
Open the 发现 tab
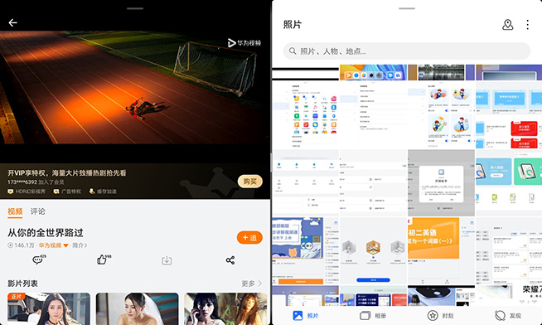point(508,315)
